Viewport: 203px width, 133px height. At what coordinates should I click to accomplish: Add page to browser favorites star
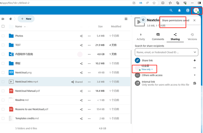[x=154, y=3]
